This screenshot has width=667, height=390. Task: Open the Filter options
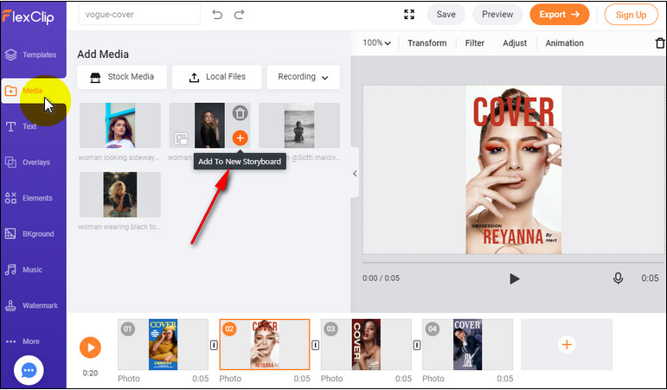[x=475, y=43]
